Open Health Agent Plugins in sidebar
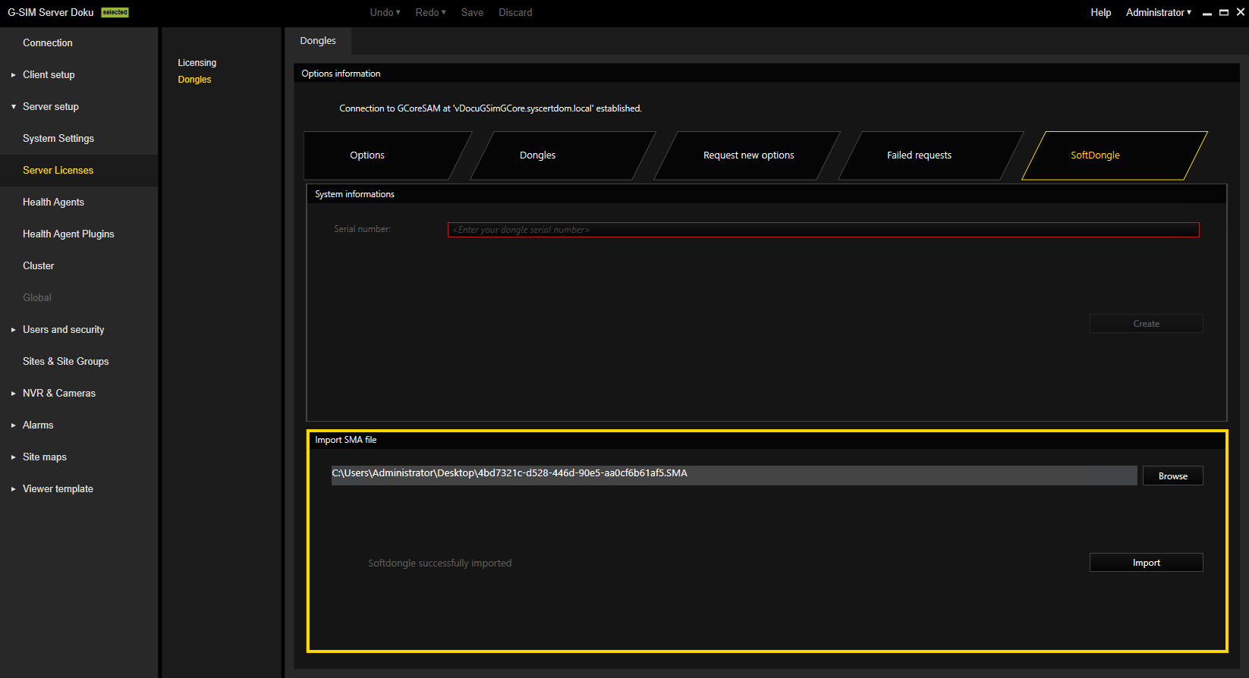The height and width of the screenshot is (678, 1249). [68, 234]
